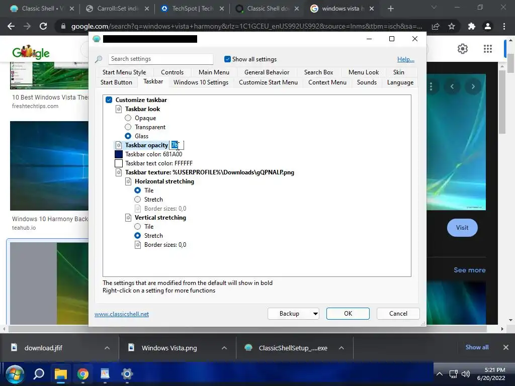
Task: Click network icon in system tray
Action: pyautogui.click(x=454, y=374)
